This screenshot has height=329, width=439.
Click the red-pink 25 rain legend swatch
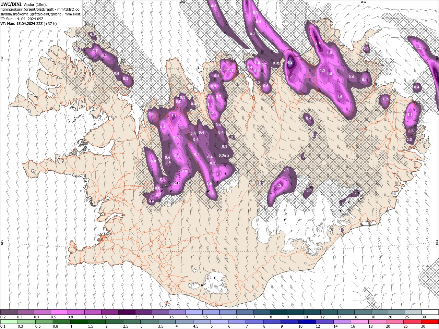(413, 322)
